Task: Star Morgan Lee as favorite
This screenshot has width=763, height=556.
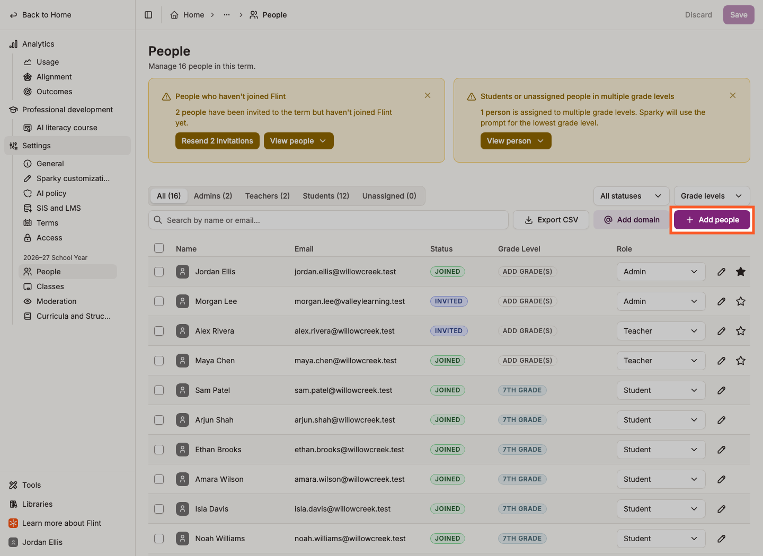Action: pos(741,301)
